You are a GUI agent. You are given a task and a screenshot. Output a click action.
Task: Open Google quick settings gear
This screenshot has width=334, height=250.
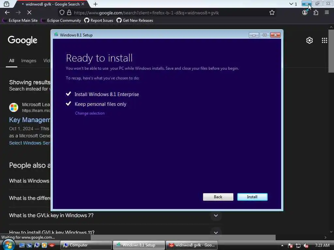point(309,40)
